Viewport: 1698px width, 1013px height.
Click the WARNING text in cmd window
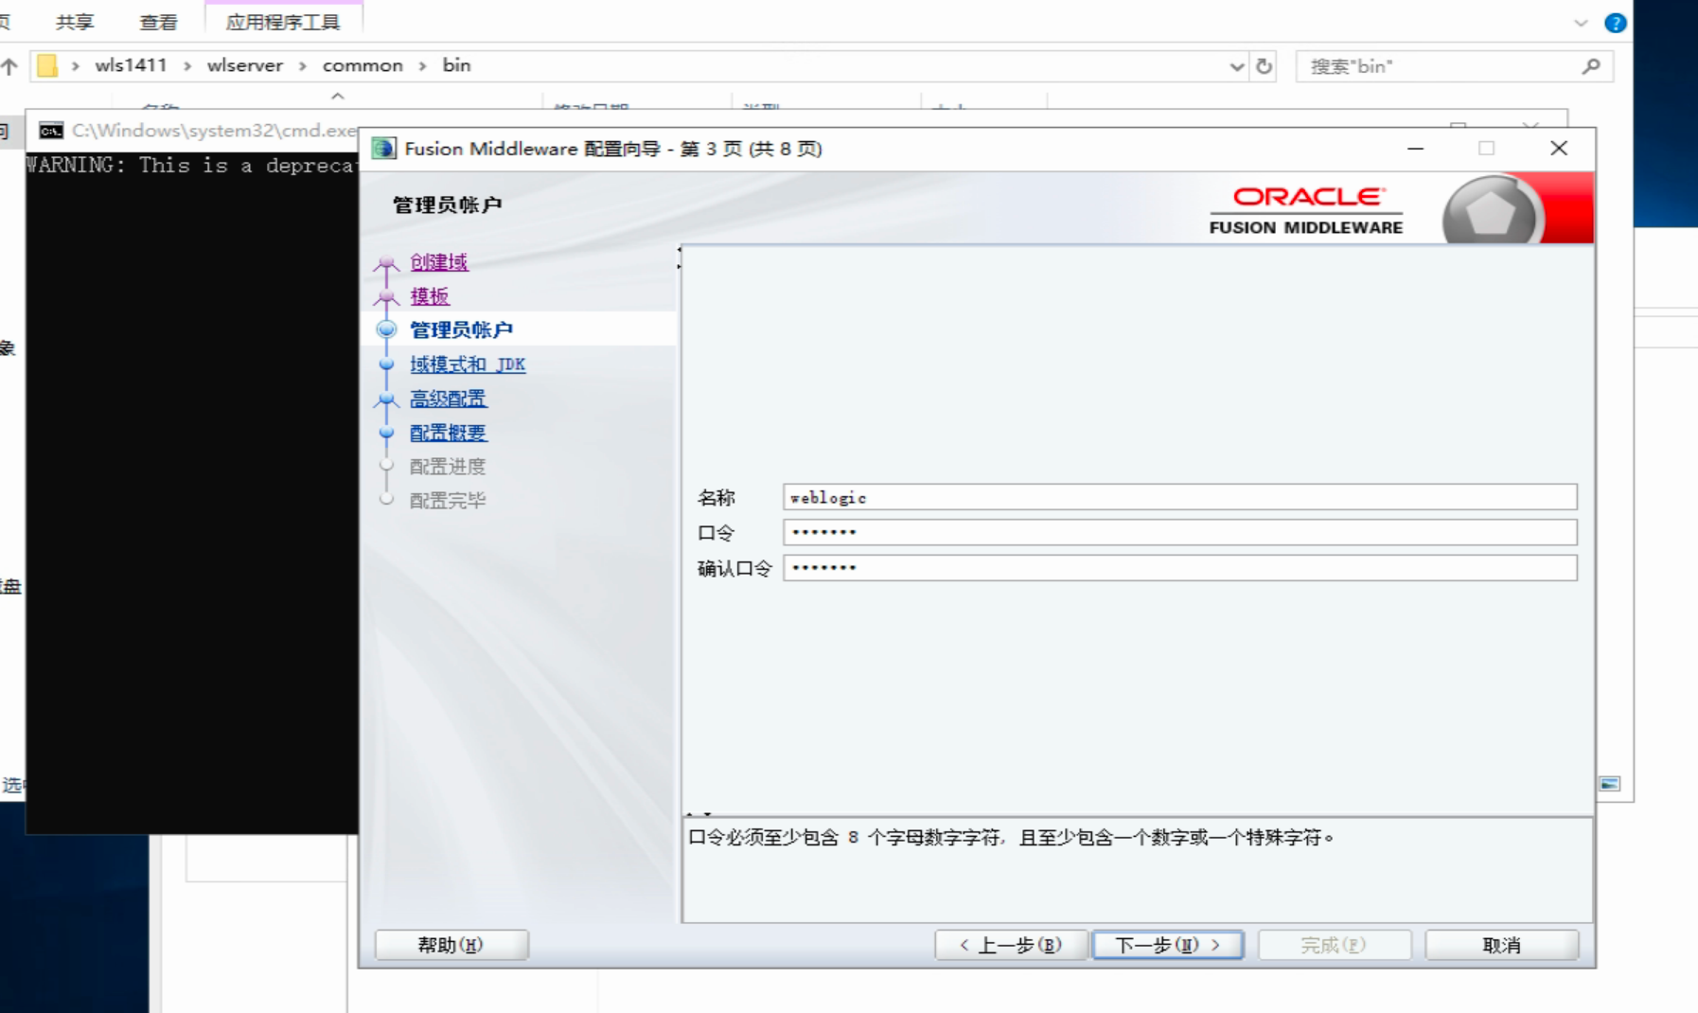tap(191, 165)
